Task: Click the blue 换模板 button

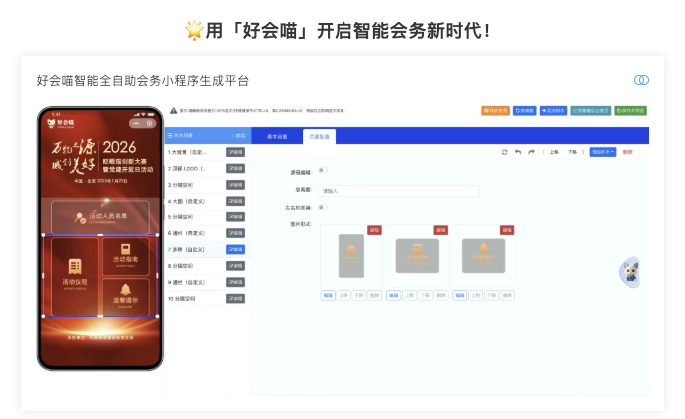Action: tap(524, 111)
